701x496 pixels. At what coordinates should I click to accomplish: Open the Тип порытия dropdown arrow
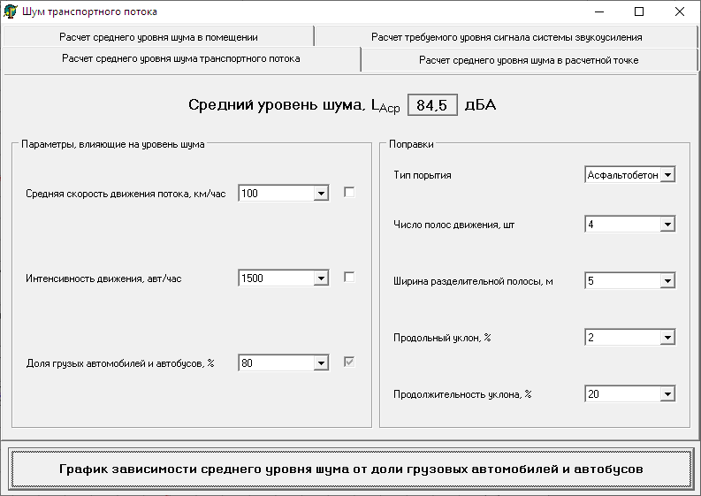tap(667, 175)
